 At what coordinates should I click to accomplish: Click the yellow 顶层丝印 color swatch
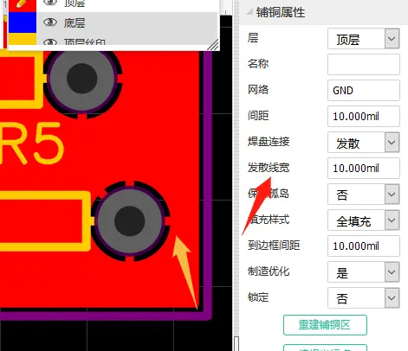click(x=23, y=39)
